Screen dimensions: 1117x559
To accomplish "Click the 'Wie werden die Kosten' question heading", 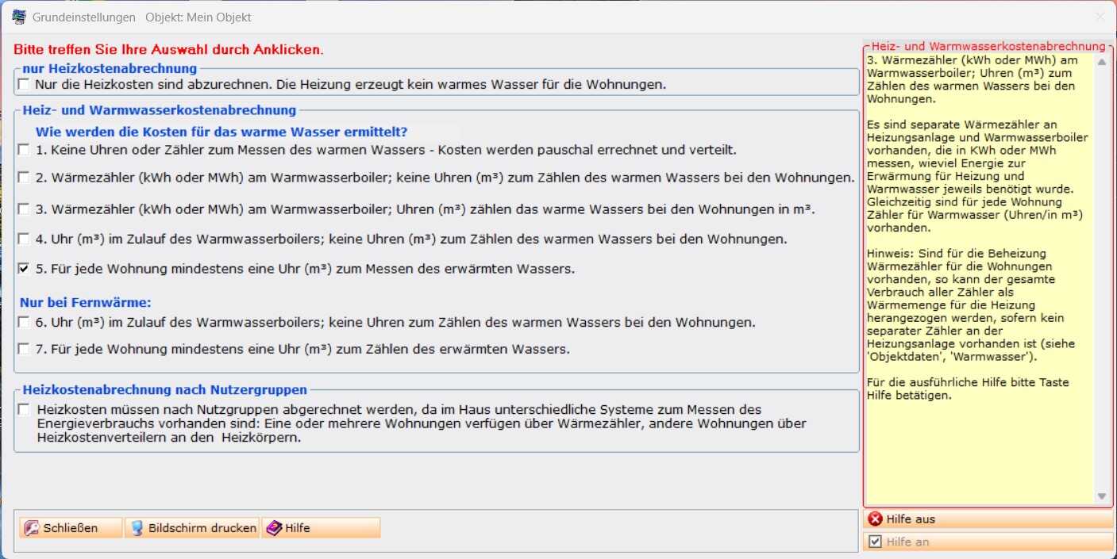I will (x=221, y=132).
